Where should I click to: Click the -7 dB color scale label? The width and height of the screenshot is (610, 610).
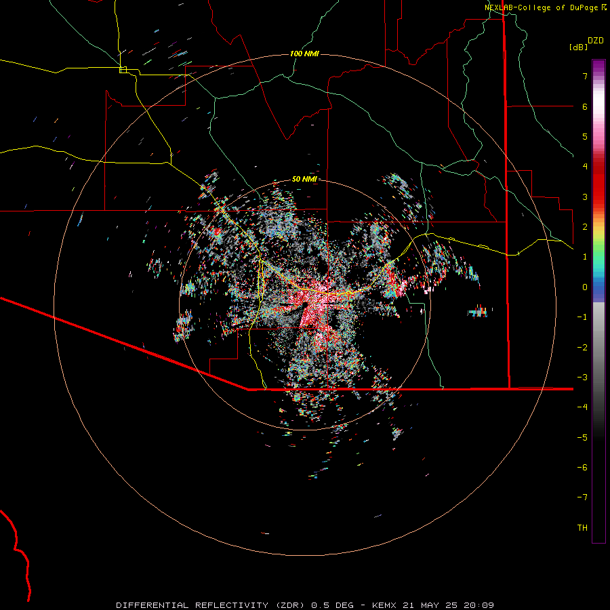[582, 497]
